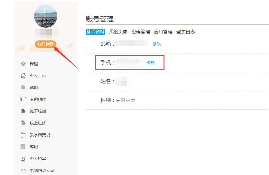Click the 笔记 note icon
269x175 pixels.
(23, 147)
